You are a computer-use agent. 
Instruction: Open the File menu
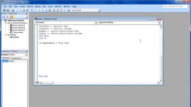[5, 7]
